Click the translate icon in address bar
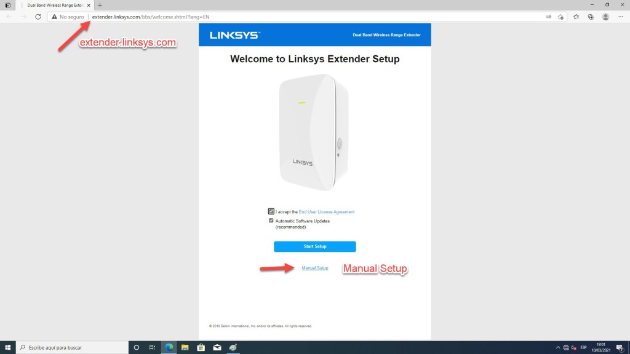The image size is (630, 354). coord(548,17)
